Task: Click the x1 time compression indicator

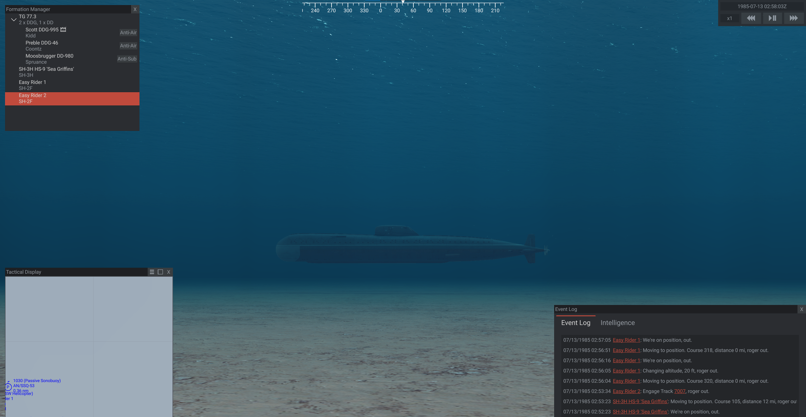Action: [x=729, y=19]
